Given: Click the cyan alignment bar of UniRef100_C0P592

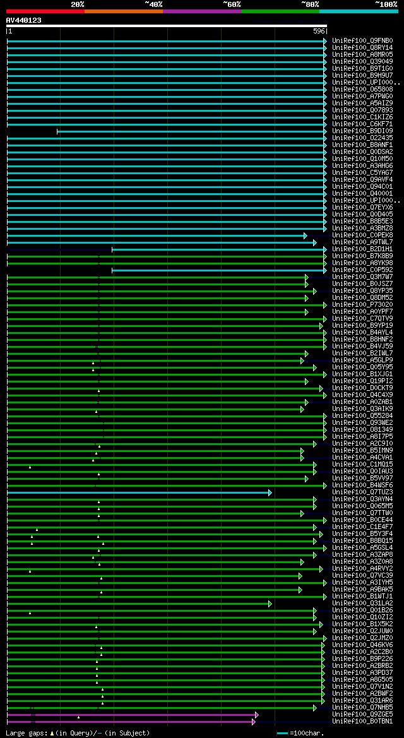Looking at the screenshot, I should pyautogui.click(x=218, y=270).
